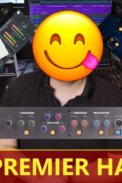
Task: Click the green Drive knob
Action: (x=21, y=123)
